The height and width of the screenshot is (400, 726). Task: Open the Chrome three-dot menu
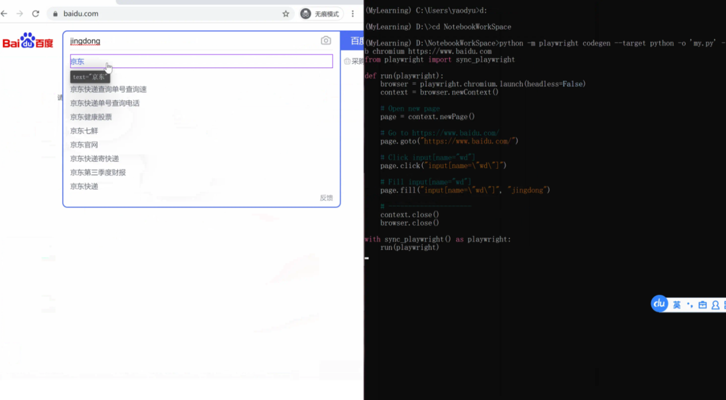point(353,14)
